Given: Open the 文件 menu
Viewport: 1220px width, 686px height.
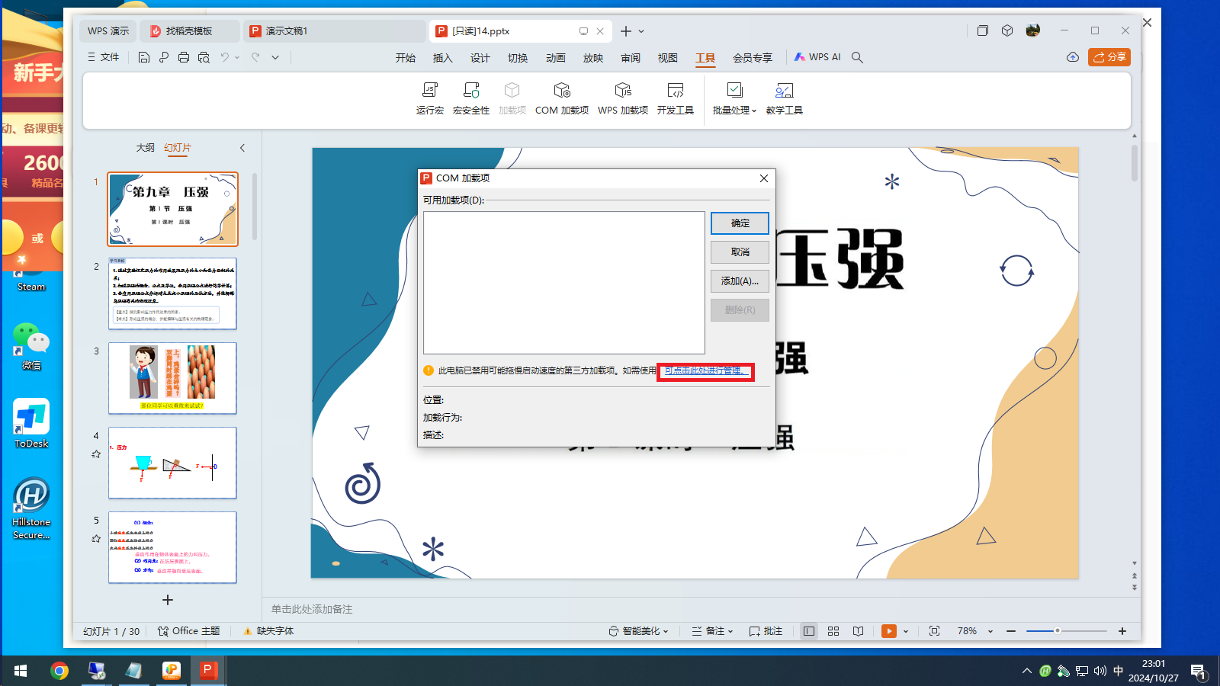Looking at the screenshot, I should 103,57.
